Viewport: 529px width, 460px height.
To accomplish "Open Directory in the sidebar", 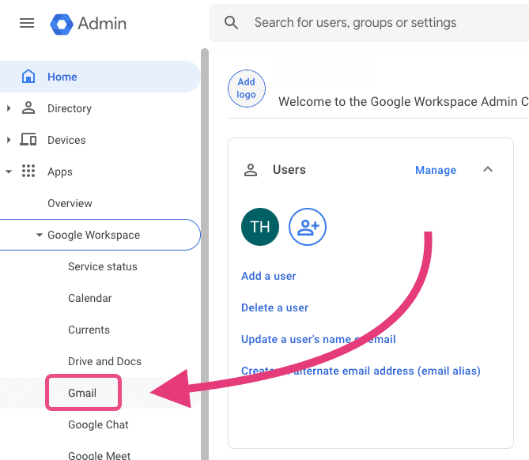I will [100, 108].
